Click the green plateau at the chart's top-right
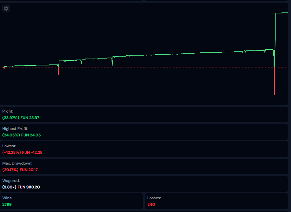Screen dimensions: 291x212 (281, 13)
